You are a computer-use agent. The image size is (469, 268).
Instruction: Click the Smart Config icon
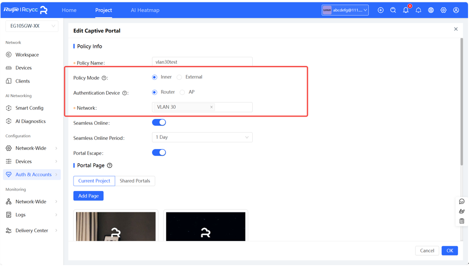(9, 108)
